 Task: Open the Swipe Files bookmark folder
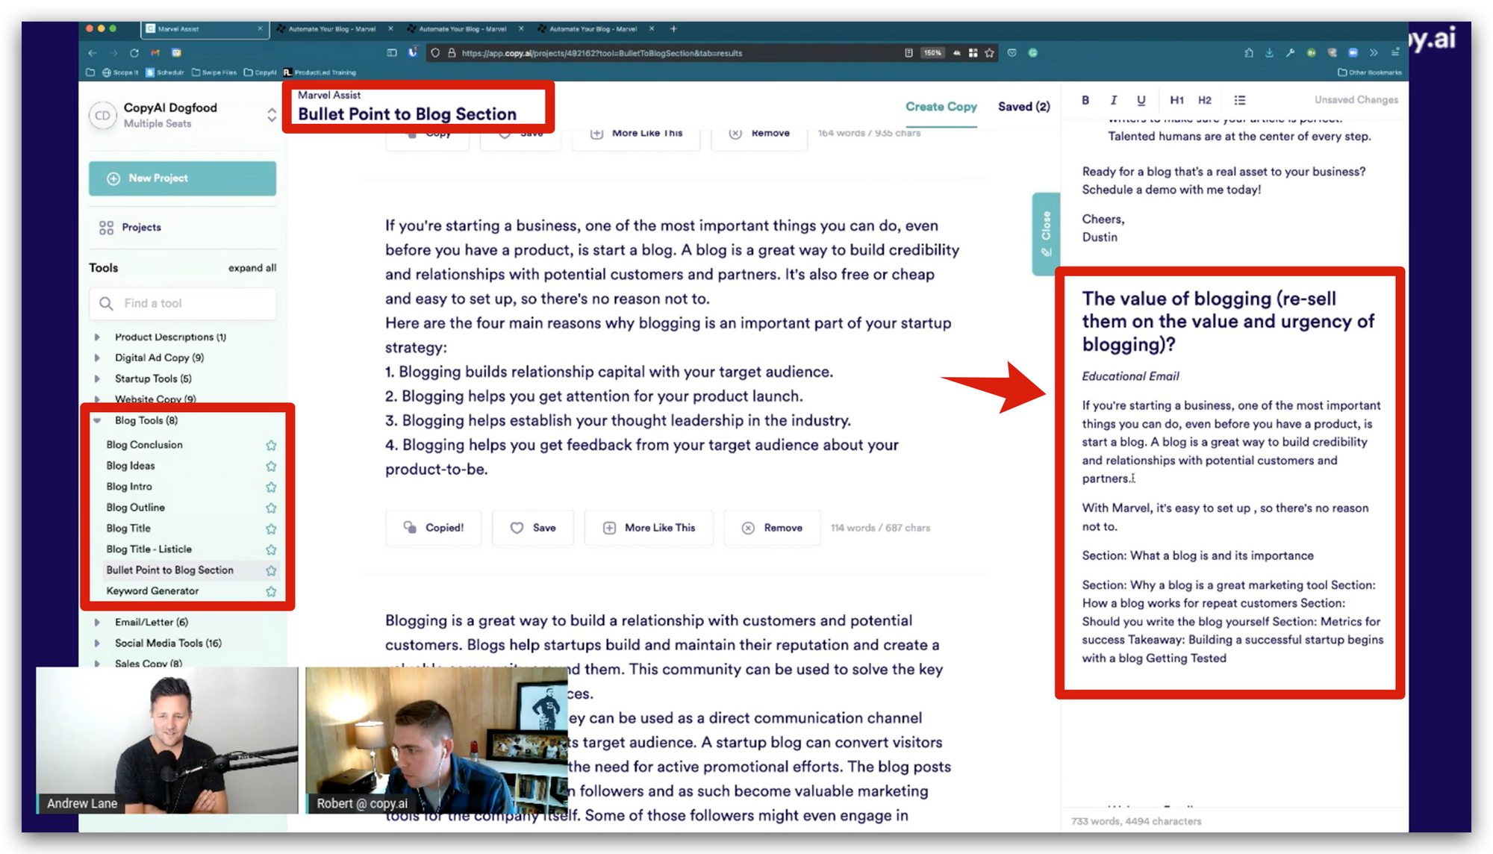[214, 72]
